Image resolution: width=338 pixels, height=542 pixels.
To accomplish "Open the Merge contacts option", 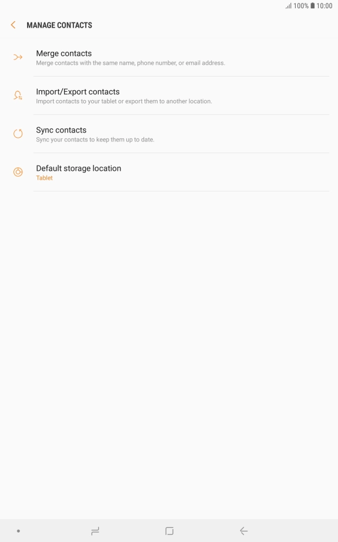I will tap(169, 57).
